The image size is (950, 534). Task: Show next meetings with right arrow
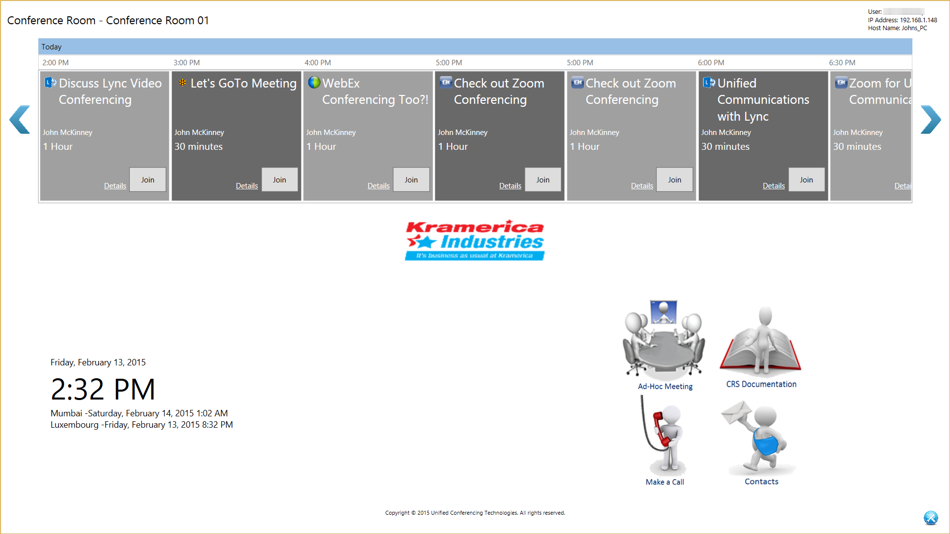click(930, 120)
